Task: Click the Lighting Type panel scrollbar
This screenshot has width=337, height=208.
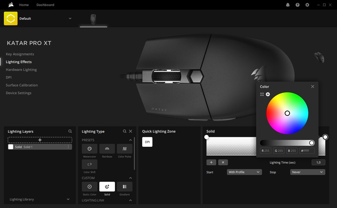Action: click(x=134, y=153)
